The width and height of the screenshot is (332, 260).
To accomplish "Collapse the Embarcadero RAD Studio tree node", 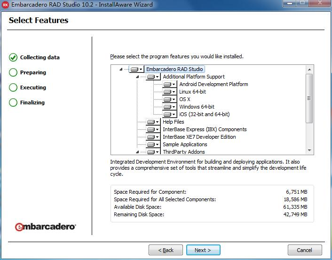I will click(121, 69).
